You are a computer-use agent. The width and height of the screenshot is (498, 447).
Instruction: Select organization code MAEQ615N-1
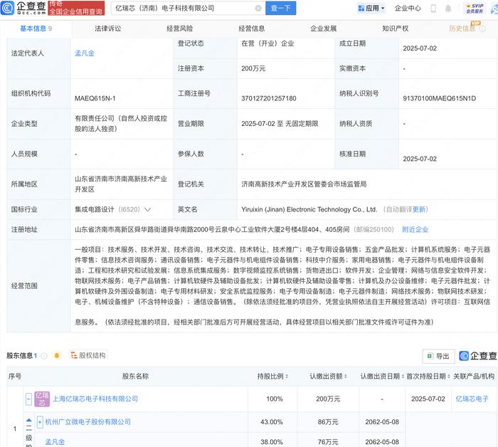(x=95, y=98)
